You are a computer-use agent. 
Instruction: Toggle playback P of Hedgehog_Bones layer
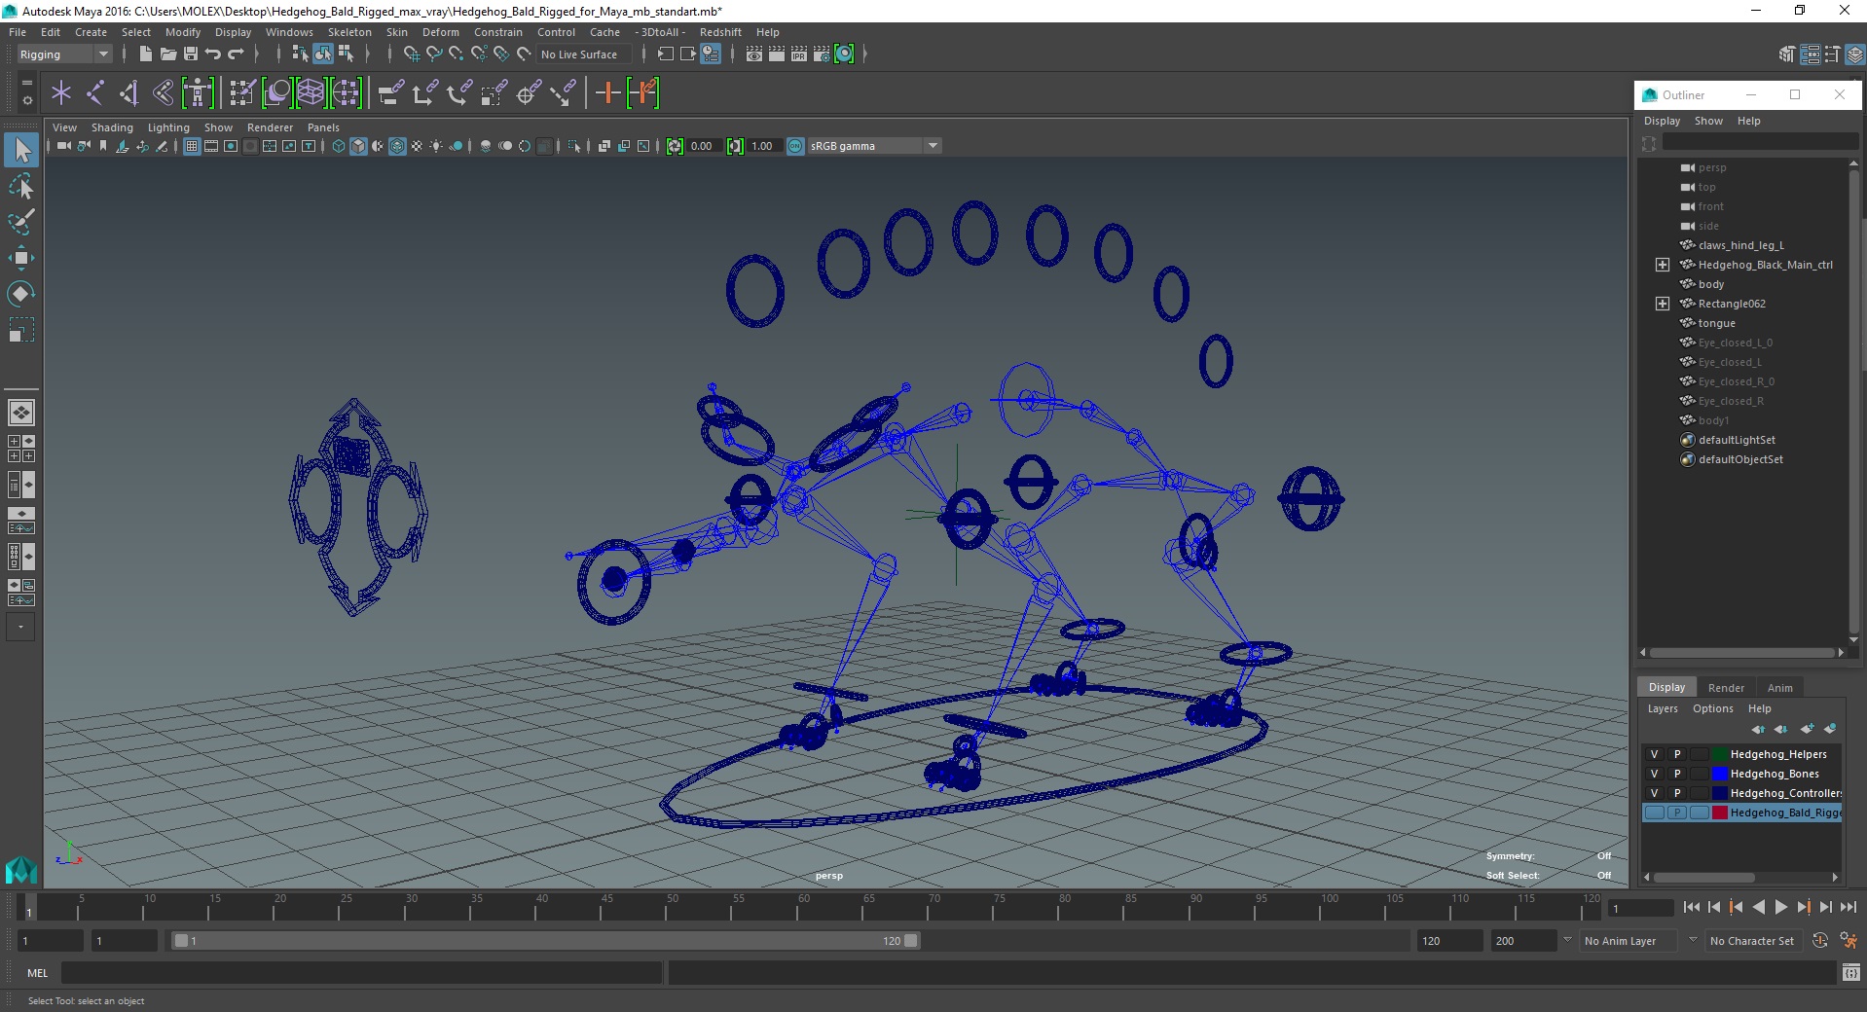(x=1677, y=774)
